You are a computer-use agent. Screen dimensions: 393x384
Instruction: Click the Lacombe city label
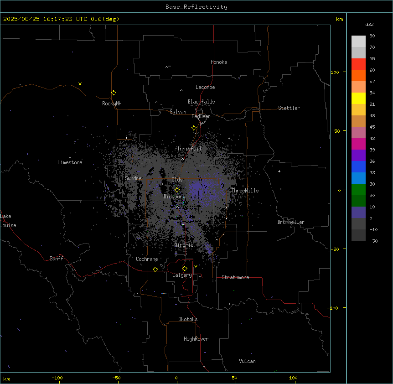(205, 87)
